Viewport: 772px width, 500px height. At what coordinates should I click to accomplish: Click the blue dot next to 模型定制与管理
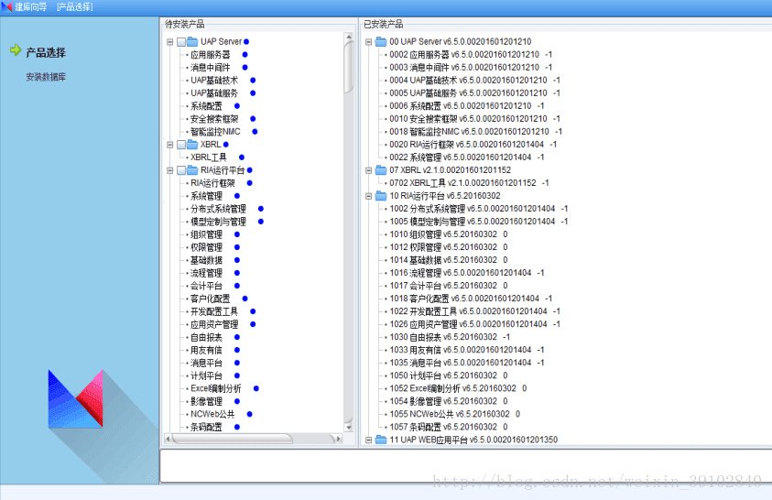tap(260, 222)
